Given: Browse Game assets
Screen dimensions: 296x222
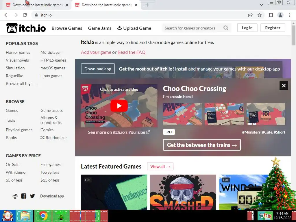Looking at the screenshot, I should click(51, 110).
